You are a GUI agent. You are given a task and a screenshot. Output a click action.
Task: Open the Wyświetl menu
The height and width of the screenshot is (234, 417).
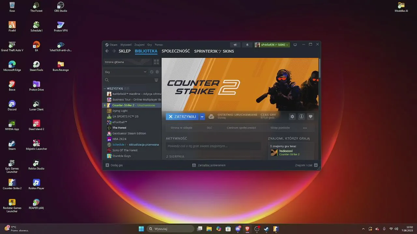click(x=126, y=45)
